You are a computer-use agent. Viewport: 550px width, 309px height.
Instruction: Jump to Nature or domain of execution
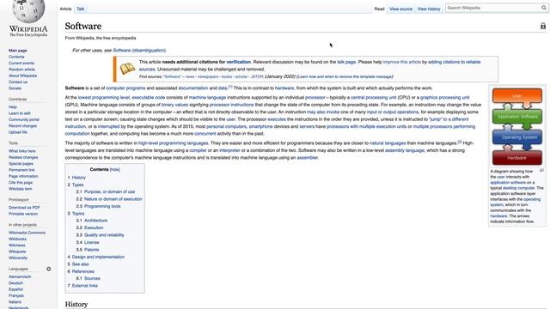[113, 199]
